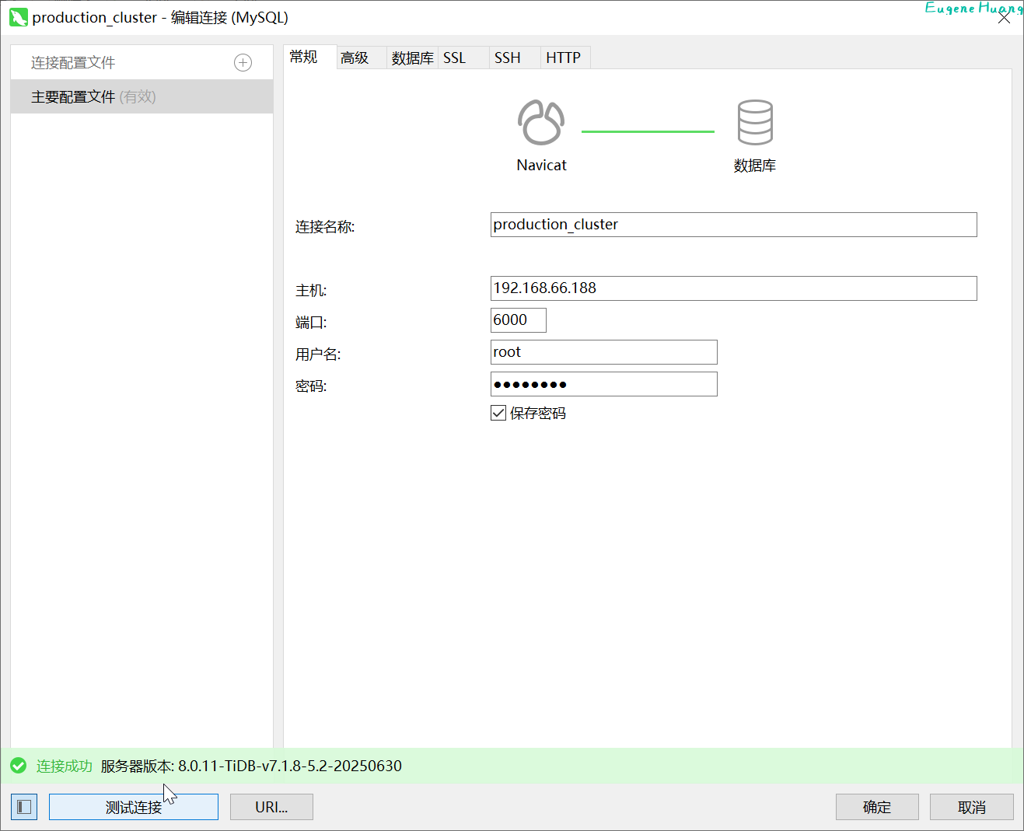The width and height of the screenshot is (1024, 831).
Task: Switch to the 高级 tab
Action: pyautogui.click(x=355, y=58)
